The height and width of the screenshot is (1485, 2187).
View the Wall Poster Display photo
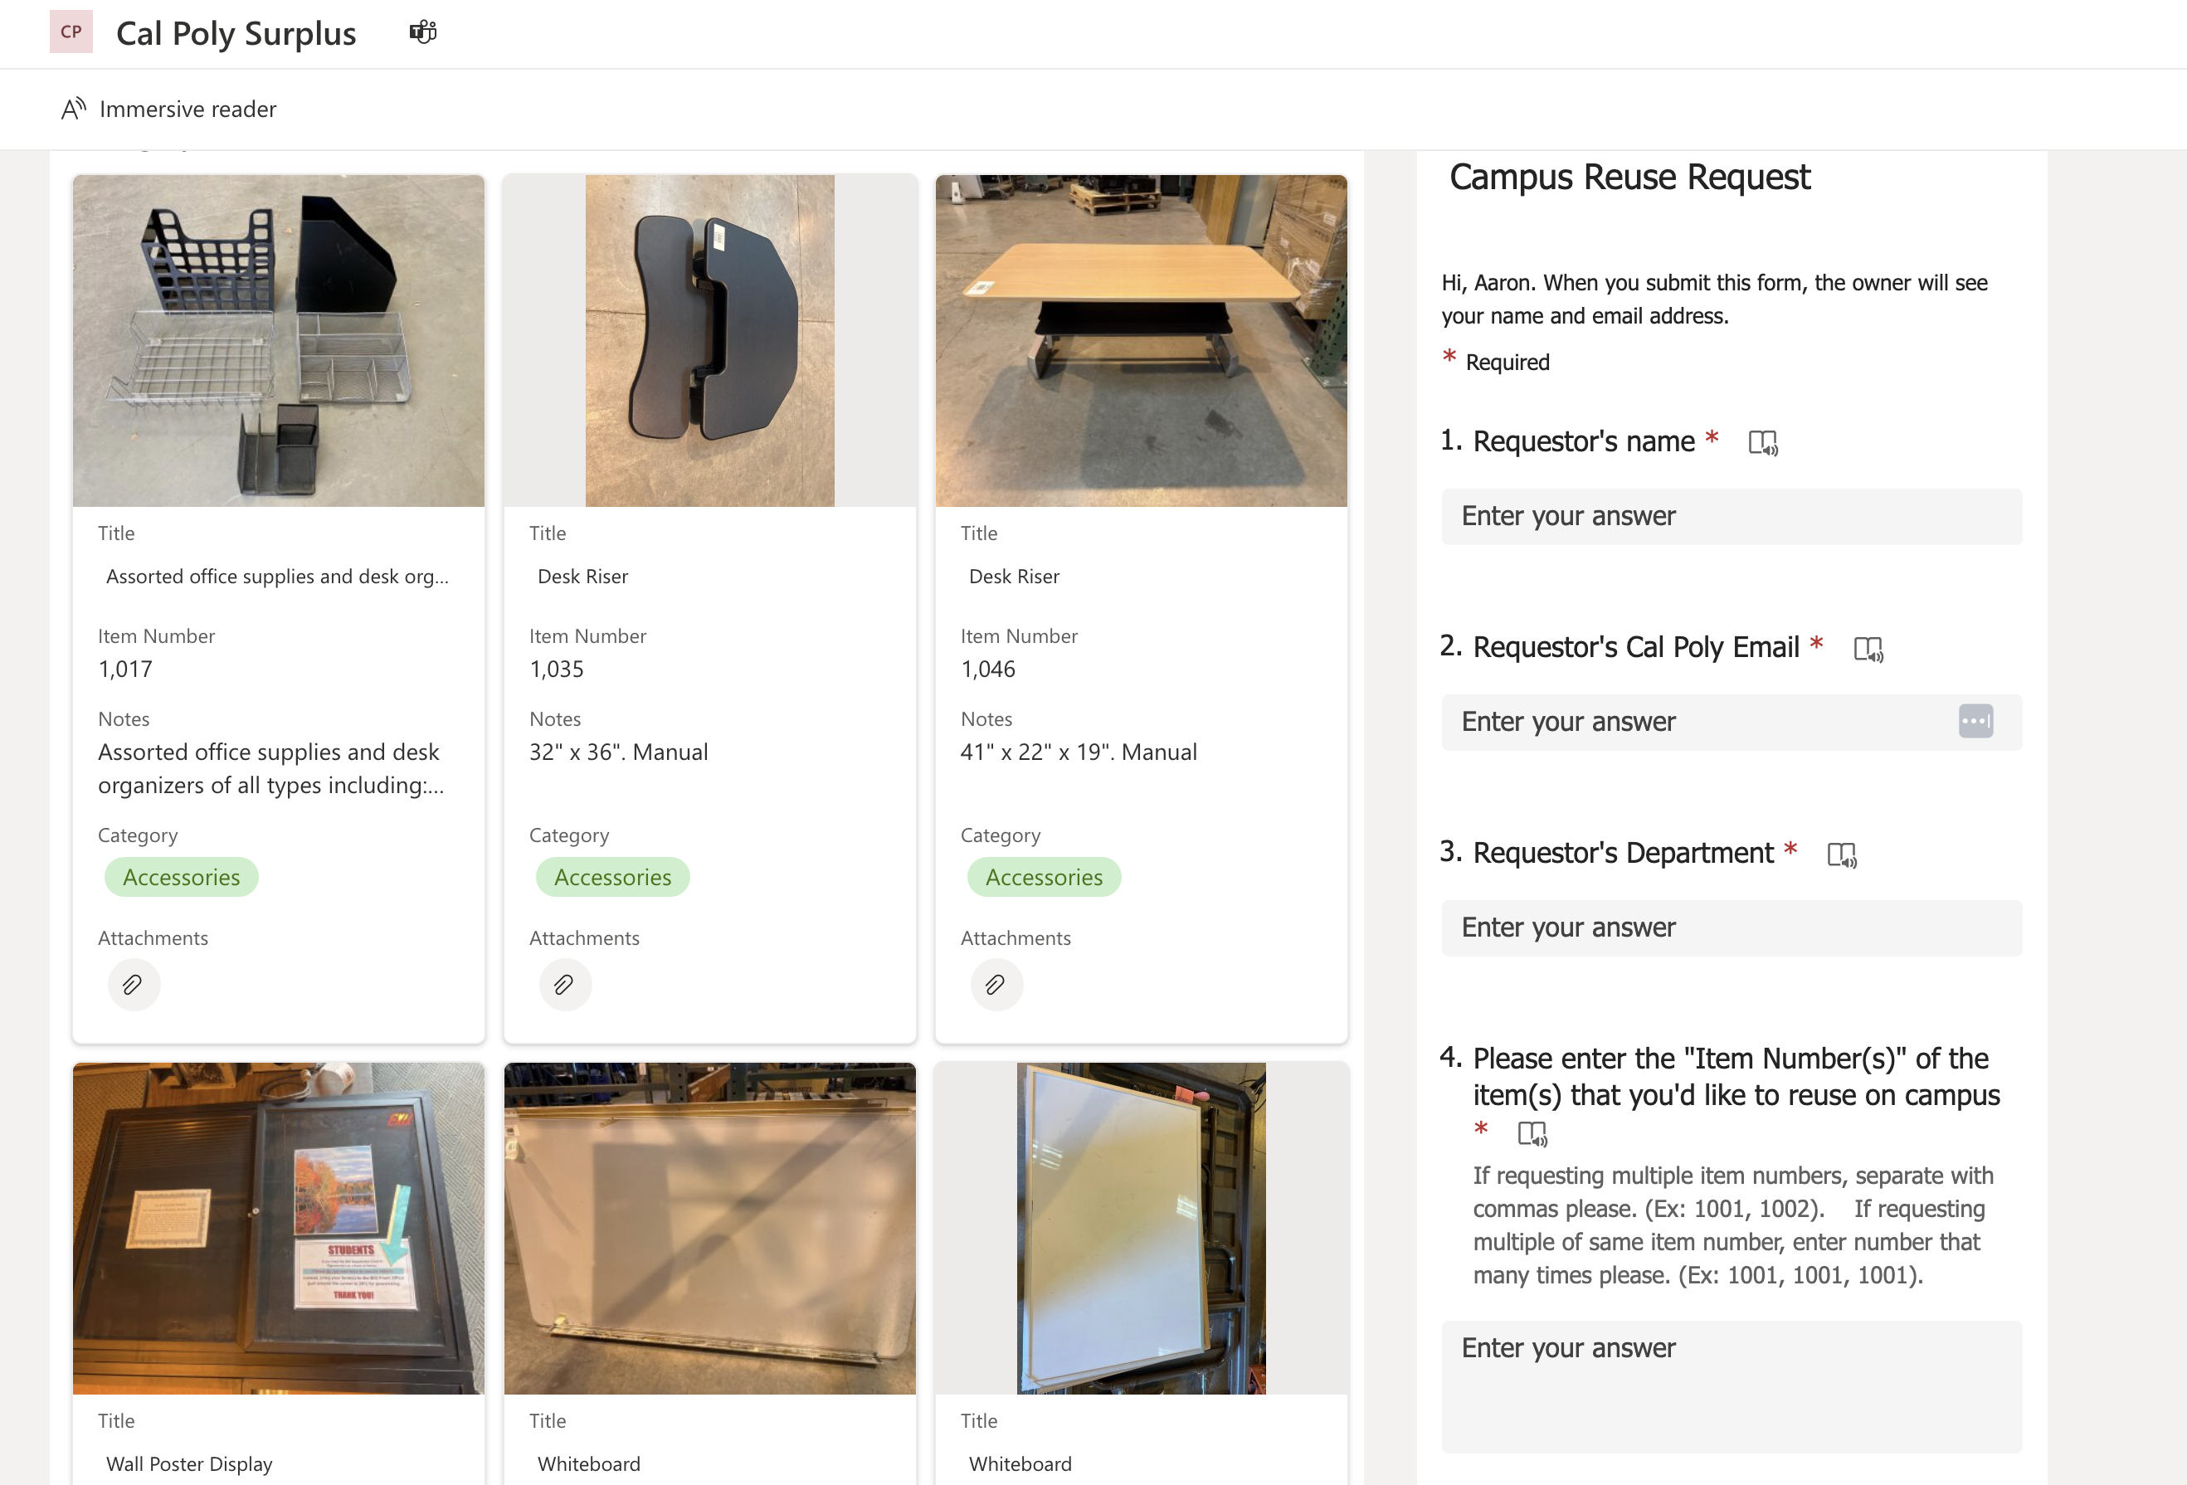click(278, 1226)
